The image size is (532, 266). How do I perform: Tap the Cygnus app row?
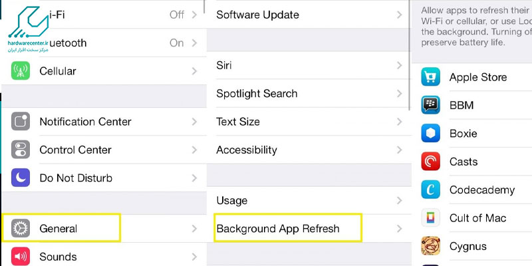[x=468, y=246]
